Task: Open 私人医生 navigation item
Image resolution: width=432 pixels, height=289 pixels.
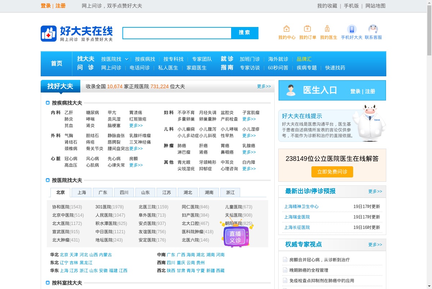Action: point(168,68)
